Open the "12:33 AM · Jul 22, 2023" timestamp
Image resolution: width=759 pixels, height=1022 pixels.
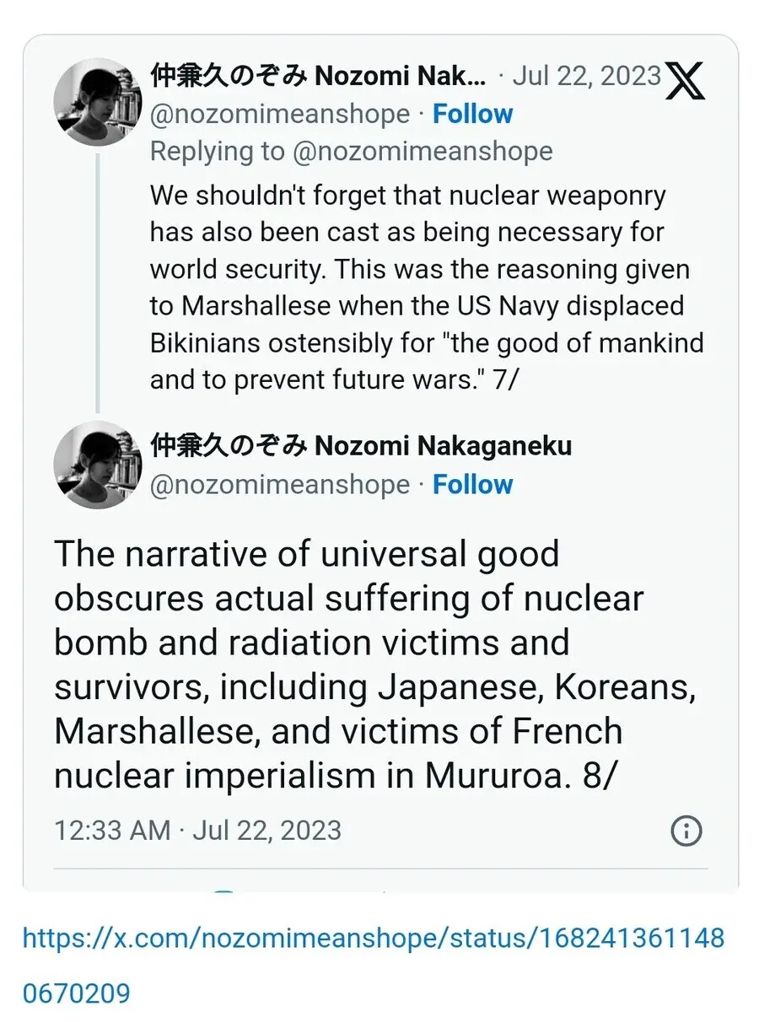click(x=197, y=831)
